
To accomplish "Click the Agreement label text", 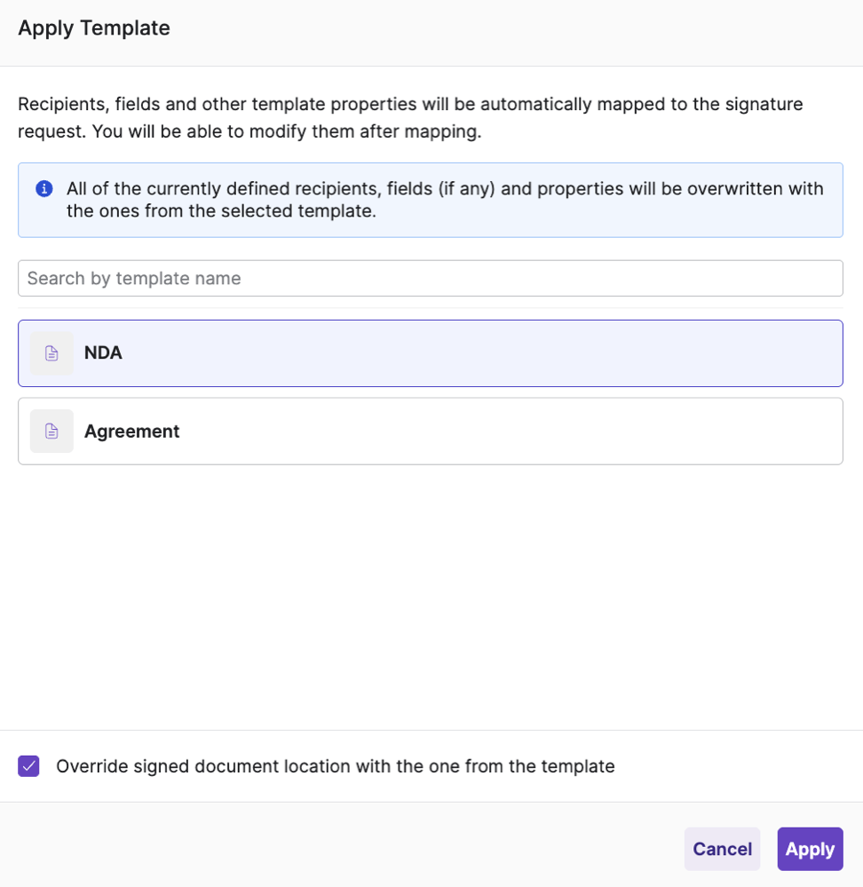I will click(x=131, y=431).
